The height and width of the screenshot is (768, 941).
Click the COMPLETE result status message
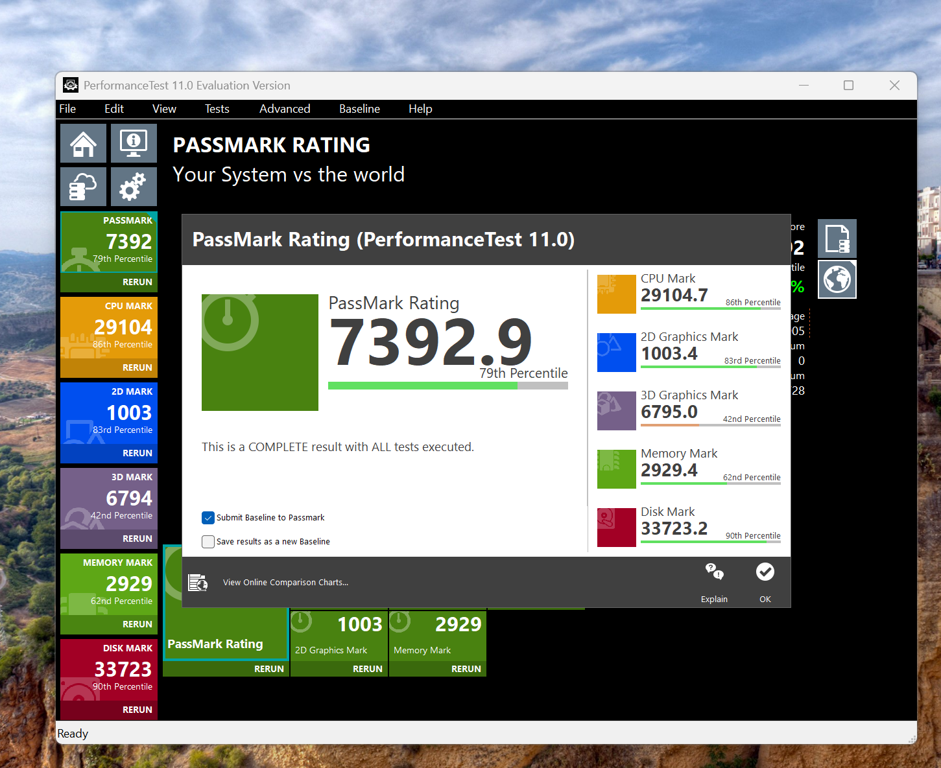point(338,447)
